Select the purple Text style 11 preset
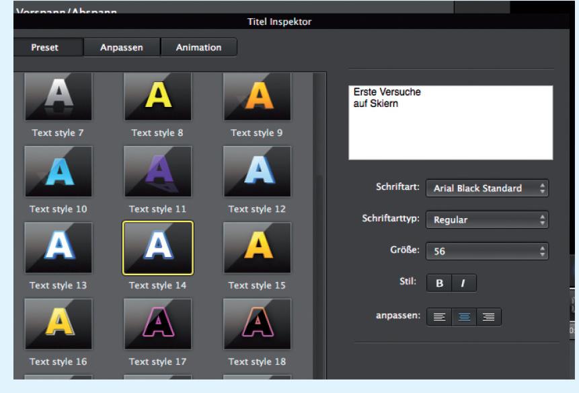 coord(157,172)
